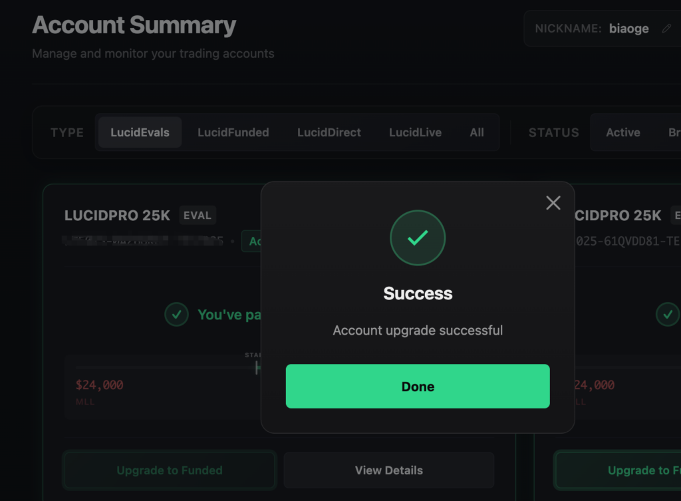Click the green Done button

coord(418,386)
